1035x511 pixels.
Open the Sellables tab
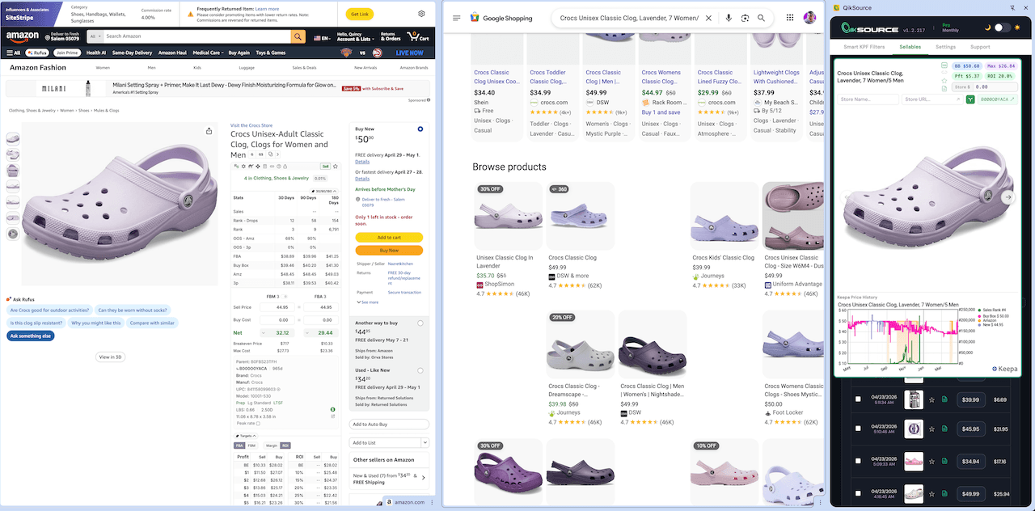tap(910, 47)
